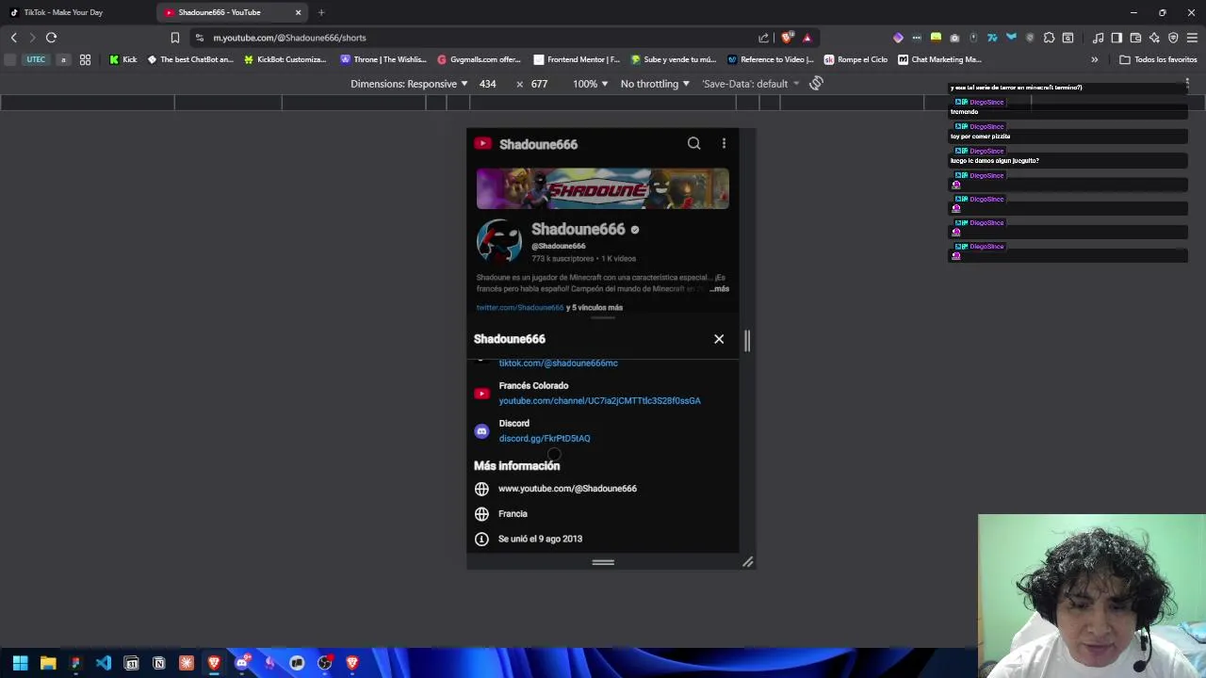Open the Save-Data default dropdown
This screenshot has height=678, width=1206.
pyautogui.click(x=750, y=84)
